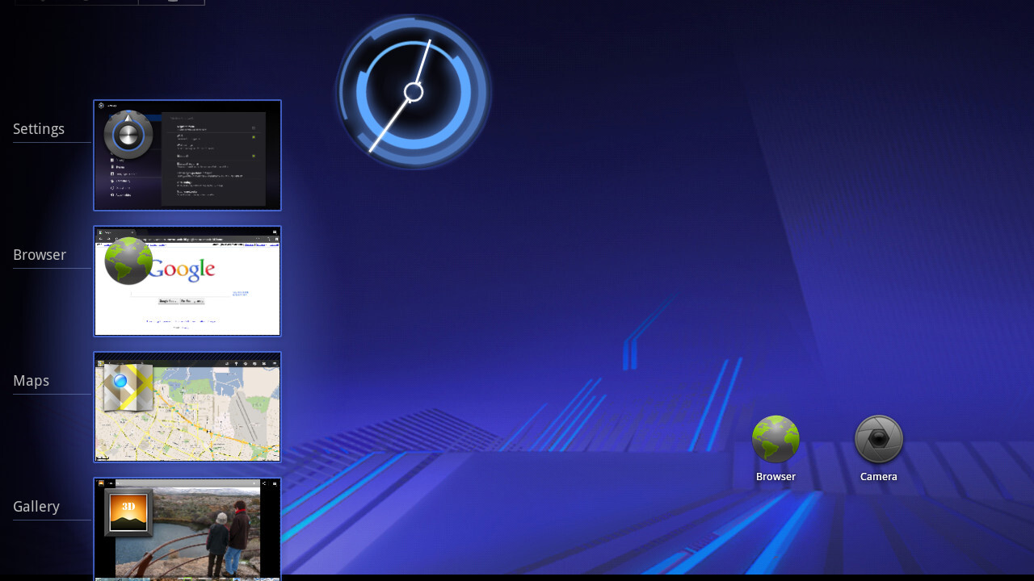Tap the Maps icon on map preview

[128, 387]
